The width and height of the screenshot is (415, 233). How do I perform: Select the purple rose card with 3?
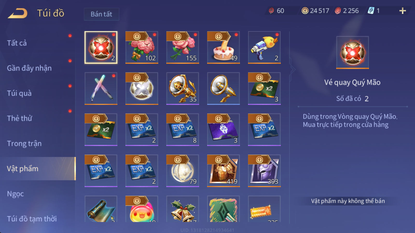click(x=223, y=129)
